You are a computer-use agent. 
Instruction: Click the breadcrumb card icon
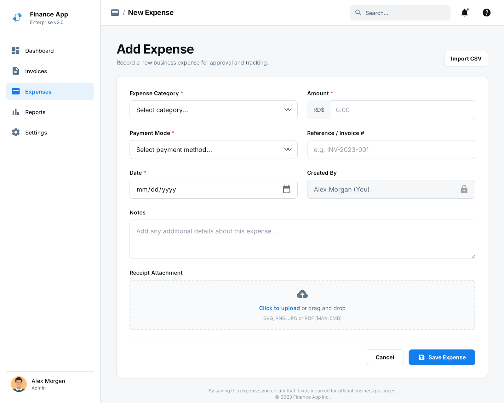coord(115,13)
